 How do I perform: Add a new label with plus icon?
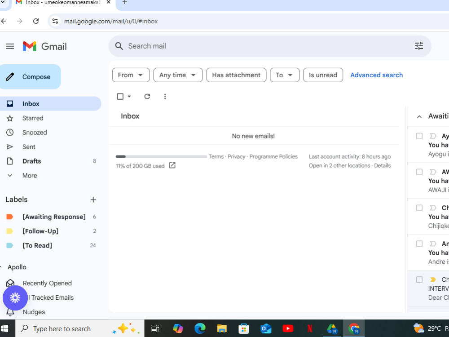click(93, 200)
